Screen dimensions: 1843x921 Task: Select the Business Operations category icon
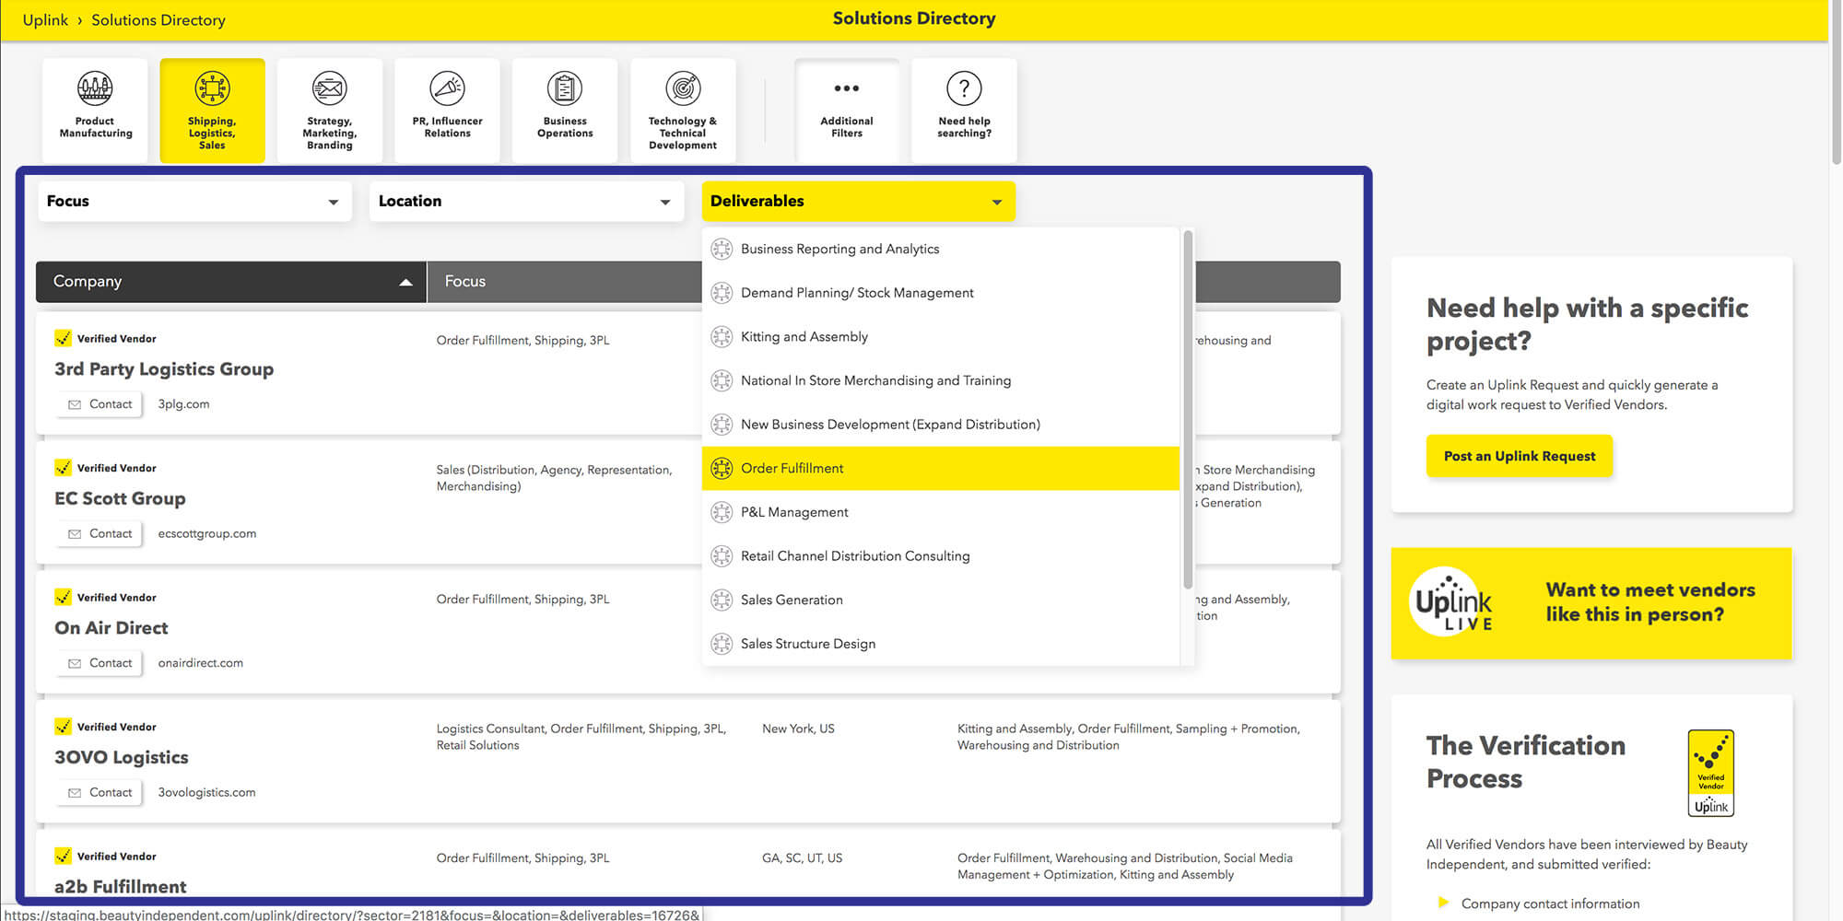565,88
